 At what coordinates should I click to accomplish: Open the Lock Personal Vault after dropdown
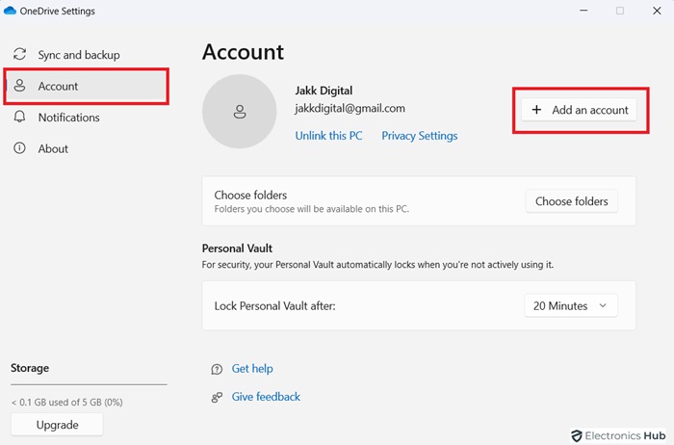tap(571, 305)
